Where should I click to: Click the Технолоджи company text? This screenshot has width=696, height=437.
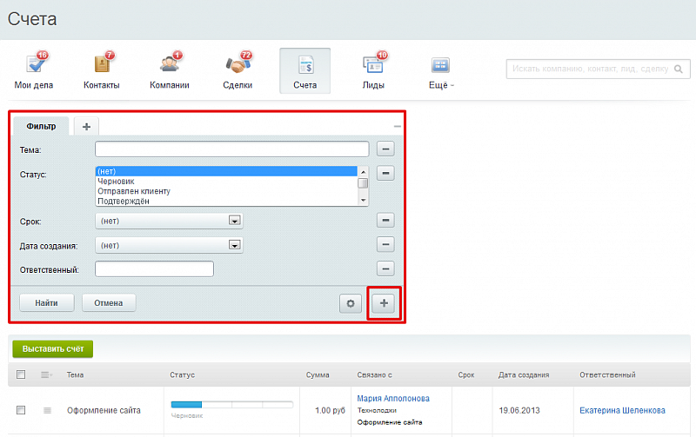(377, 410)
